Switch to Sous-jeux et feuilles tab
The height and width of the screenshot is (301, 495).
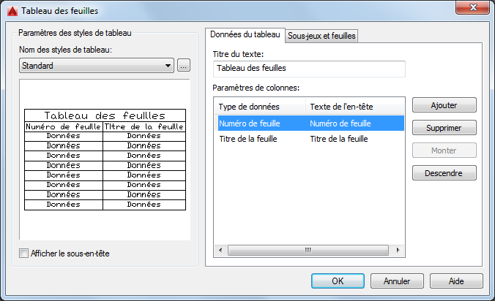pos(321,36)
